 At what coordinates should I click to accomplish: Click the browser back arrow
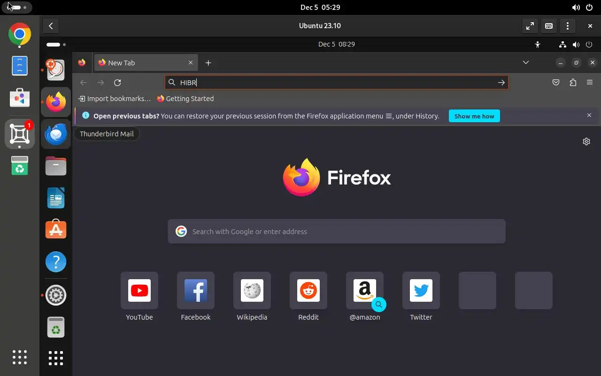tap(84, 83)
